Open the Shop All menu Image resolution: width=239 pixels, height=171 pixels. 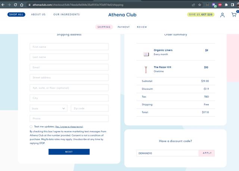tap(16, 15)
